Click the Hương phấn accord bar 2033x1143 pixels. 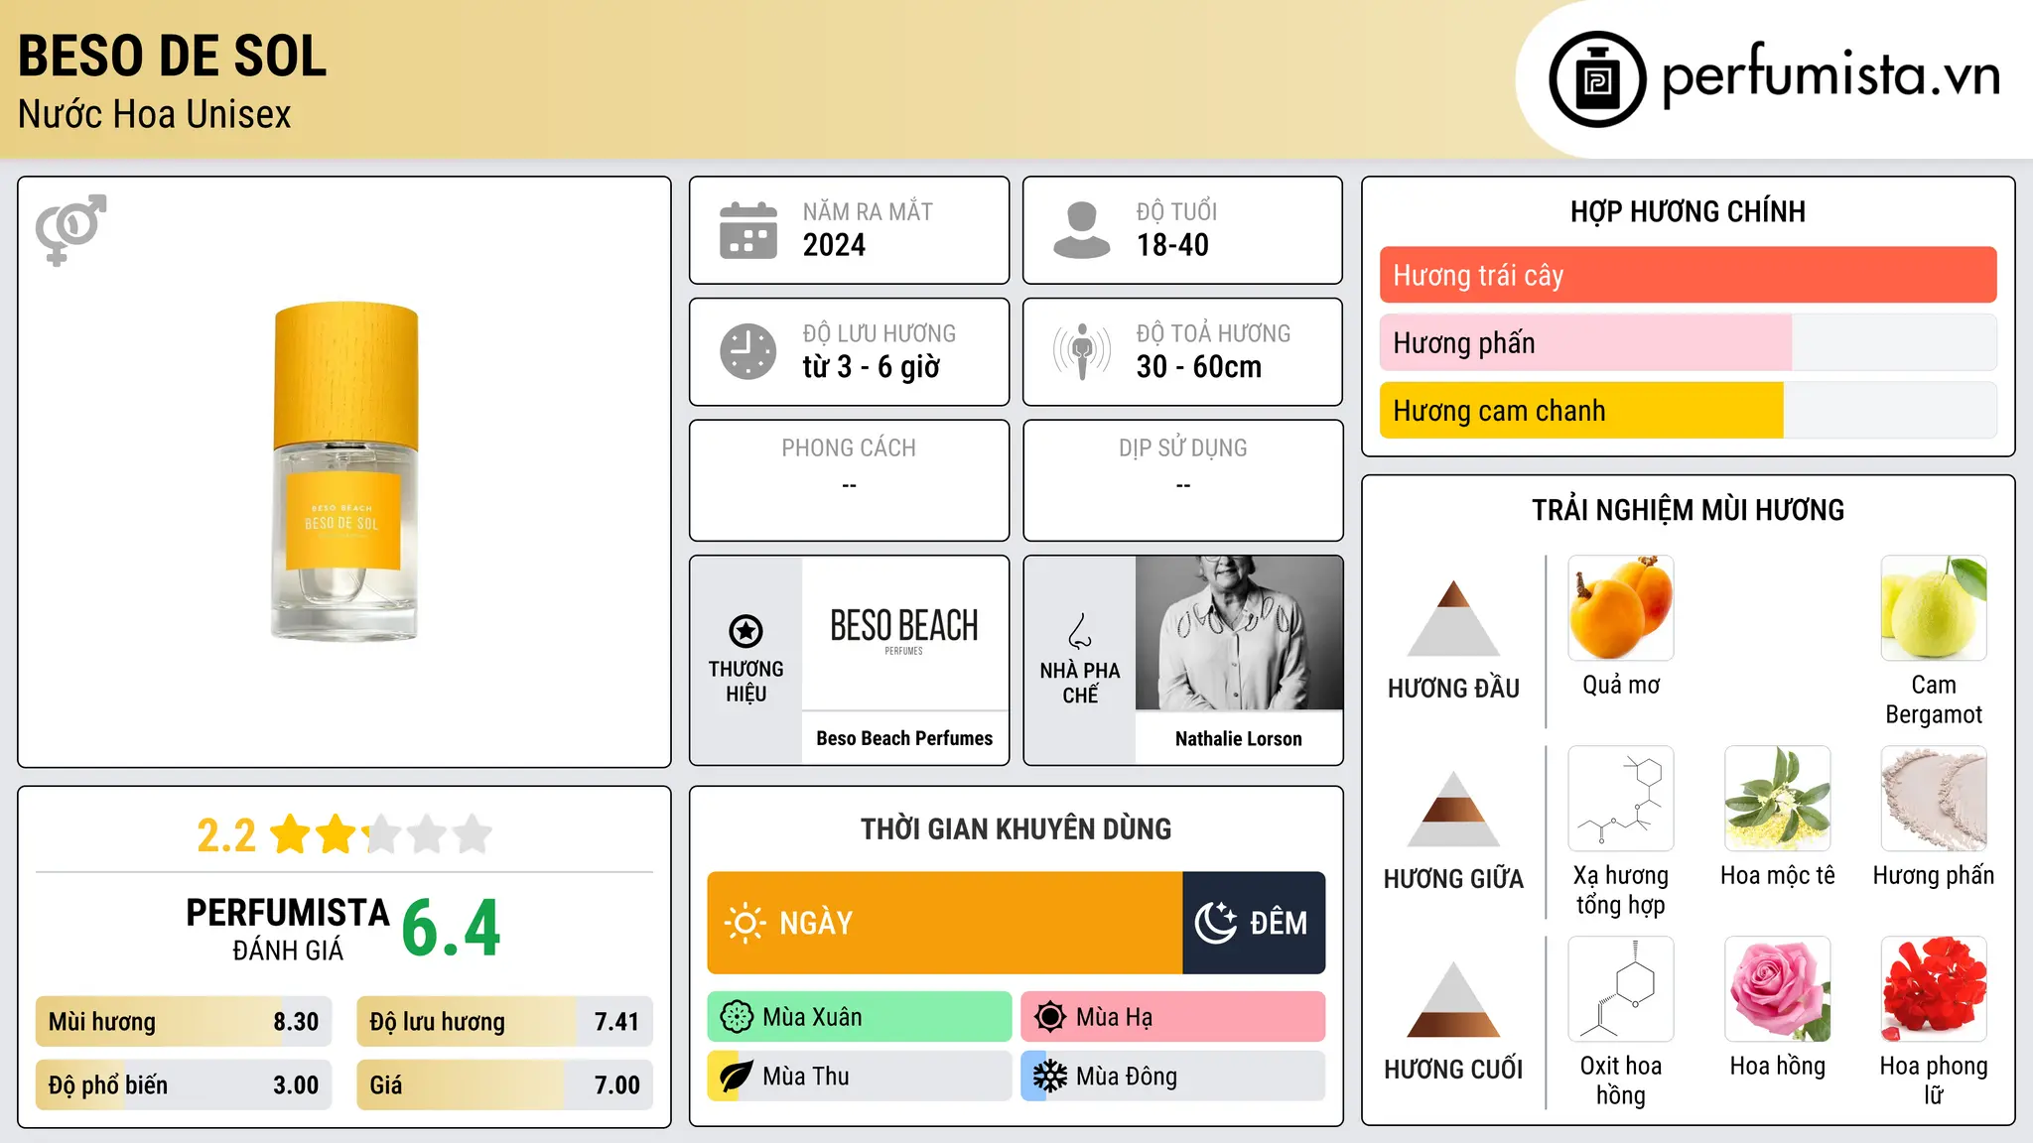(x=1688, y=342)
